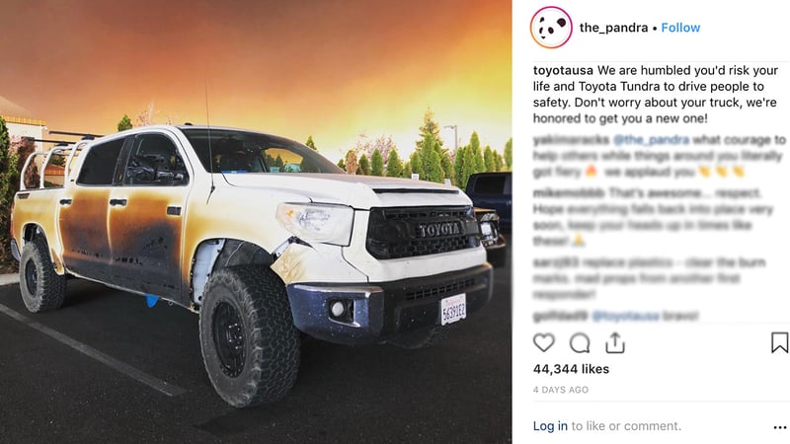View the 44,344 likes list
The image size is (790, 444).
pyautogui.click(x=571, y=369)
